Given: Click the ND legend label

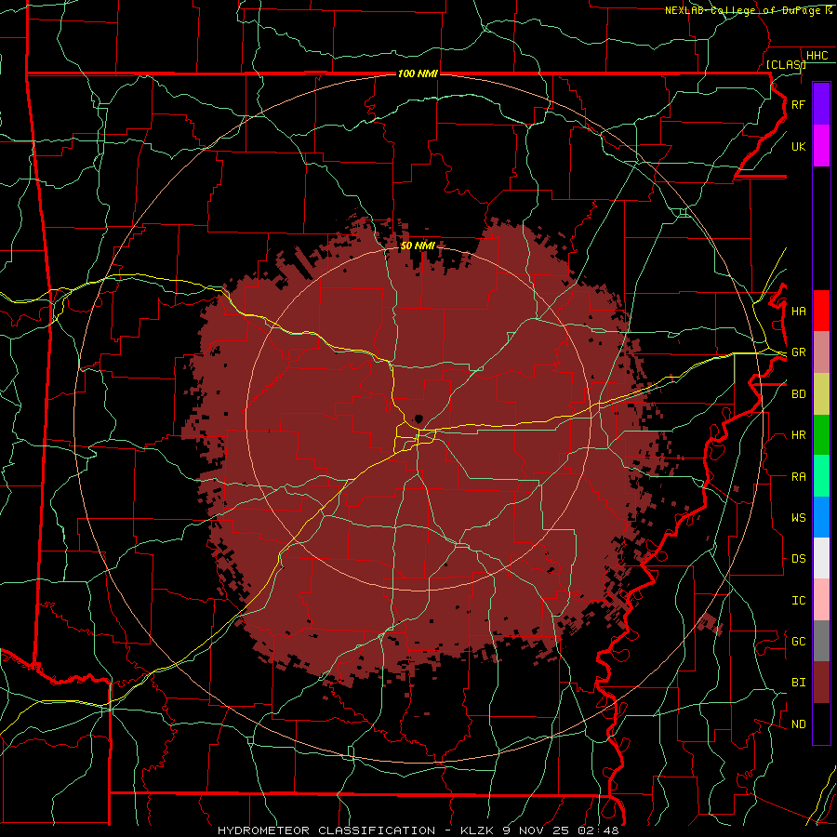Looking at the screenshot, I should pos(798,724).
